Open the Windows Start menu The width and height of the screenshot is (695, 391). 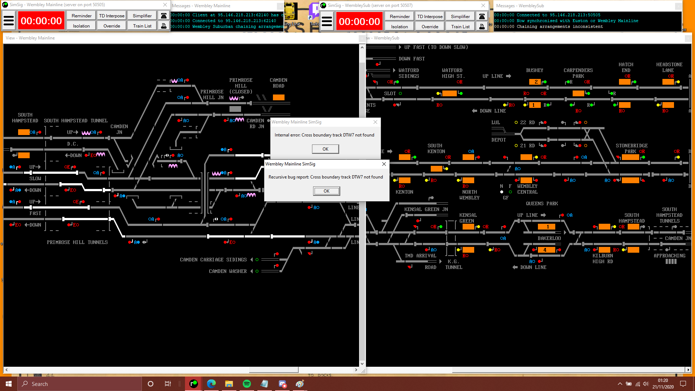point(9,384)
